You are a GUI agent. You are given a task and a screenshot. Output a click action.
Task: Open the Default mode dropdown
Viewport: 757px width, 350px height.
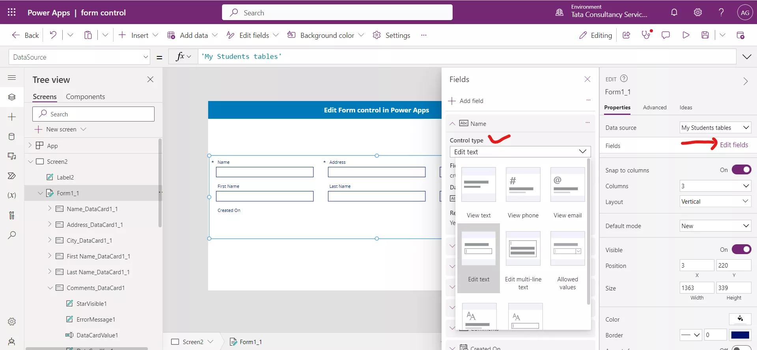[x=715, y=226]
